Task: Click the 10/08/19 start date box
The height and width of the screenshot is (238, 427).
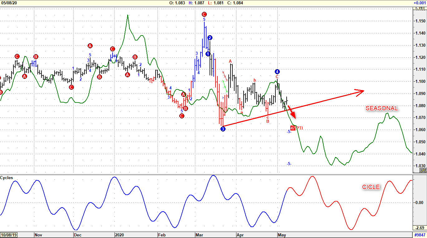Action: pyautogui.click(x=9, y=235)
